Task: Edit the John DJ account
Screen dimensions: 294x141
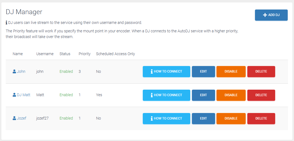Action: (x=203, y=71)
